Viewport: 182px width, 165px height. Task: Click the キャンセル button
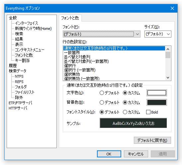coord(136,154)
